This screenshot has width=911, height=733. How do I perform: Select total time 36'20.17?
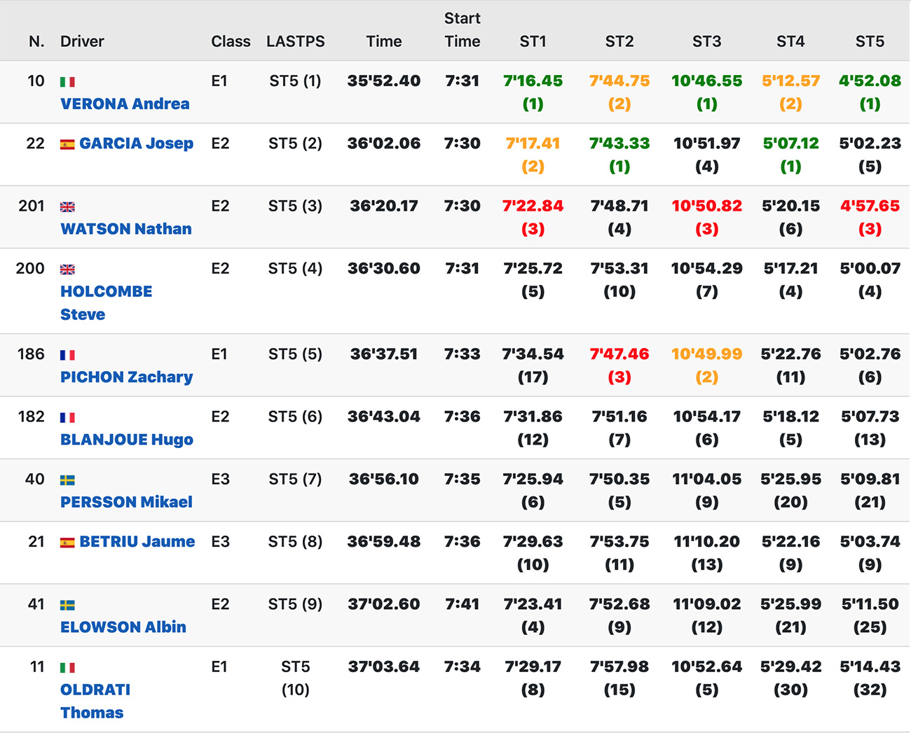pyautogui.click(x=384, y=206)
